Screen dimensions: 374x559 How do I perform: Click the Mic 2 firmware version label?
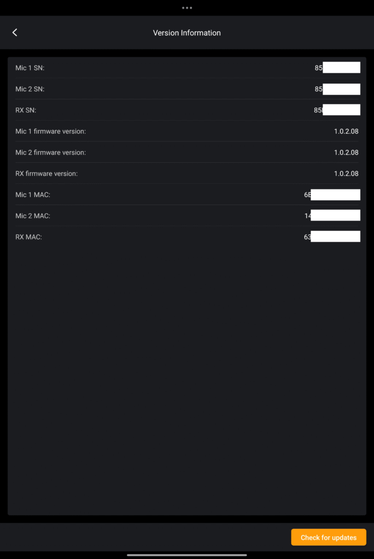coord(50,153)
